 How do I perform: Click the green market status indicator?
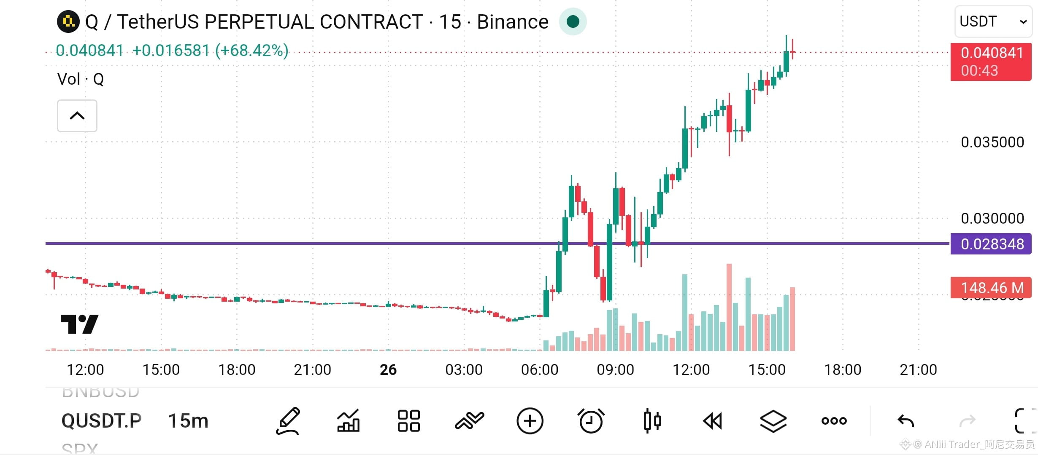pos(573,21)
